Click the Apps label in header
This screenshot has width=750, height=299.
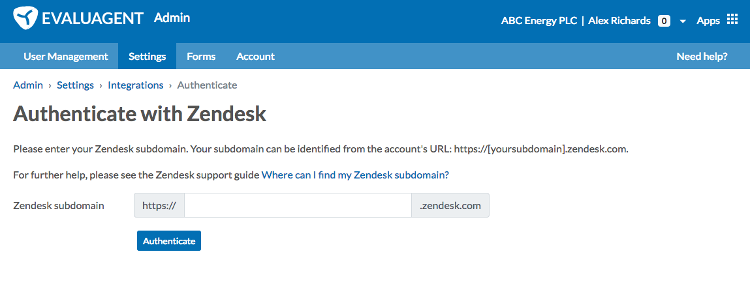click(708, 21)
